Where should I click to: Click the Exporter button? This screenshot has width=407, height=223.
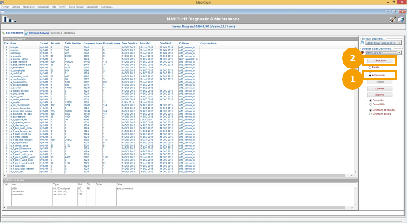pyautogui.click(x=380, y=95)
